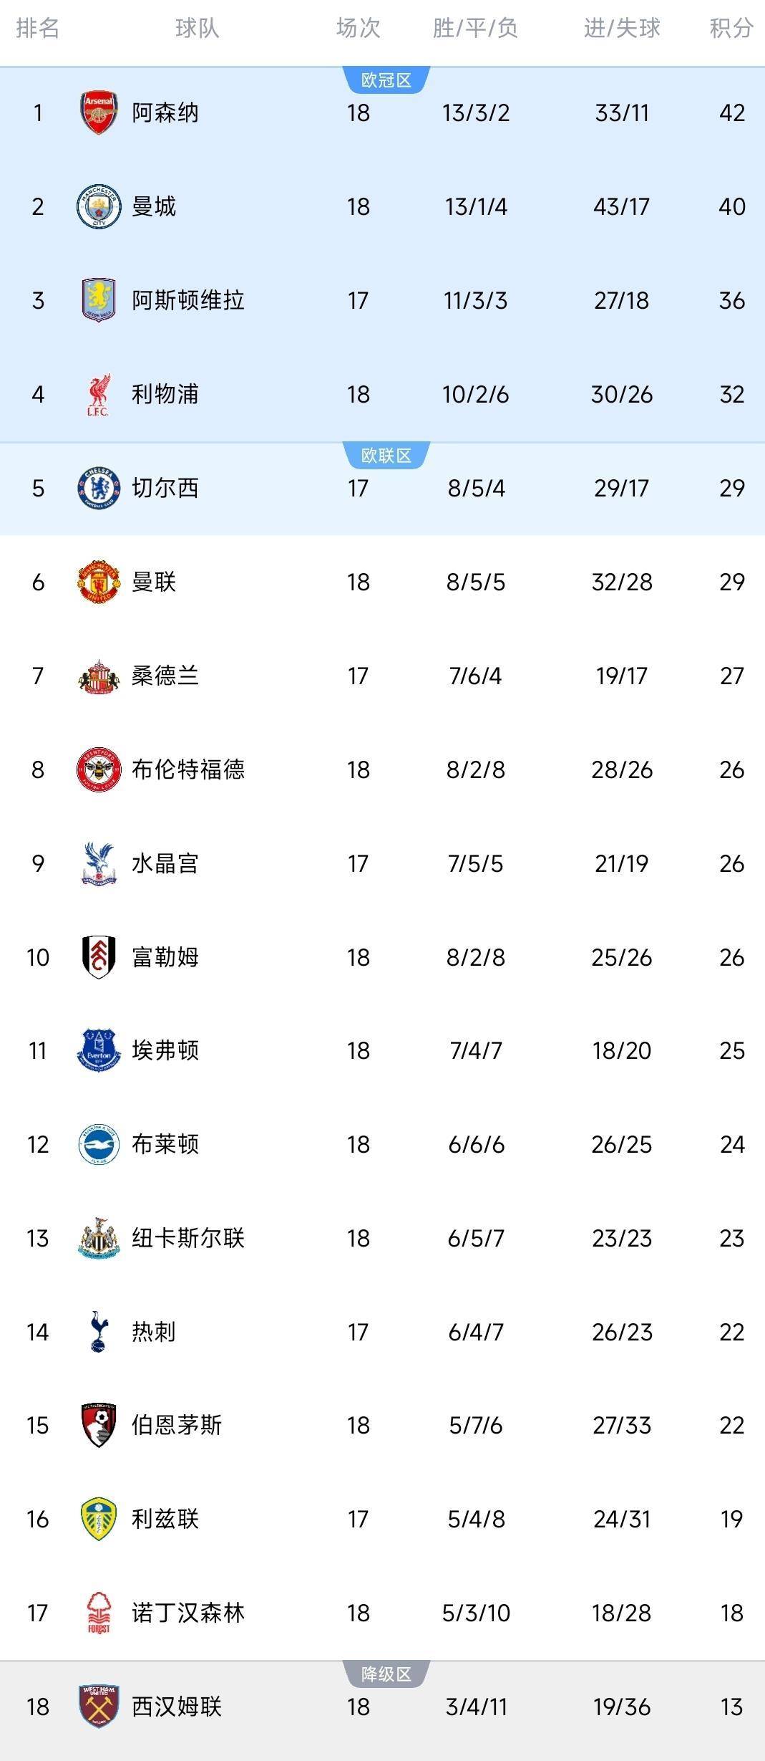Open the 切尔西 team name link
Image resolution: width=765 pixels, height=1761 pixels.
pyautogui.click(x=165, y=488)
